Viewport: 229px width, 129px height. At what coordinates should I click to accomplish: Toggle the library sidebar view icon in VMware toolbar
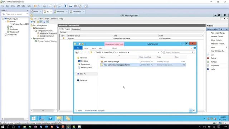point(66,6)
